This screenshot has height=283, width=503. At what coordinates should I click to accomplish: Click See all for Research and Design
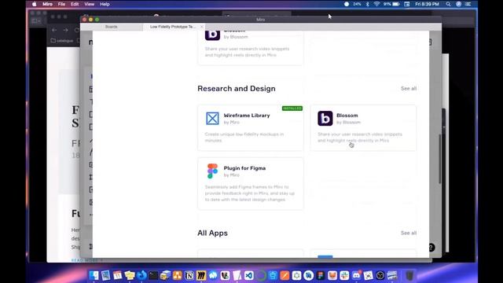tap(409, 89)
